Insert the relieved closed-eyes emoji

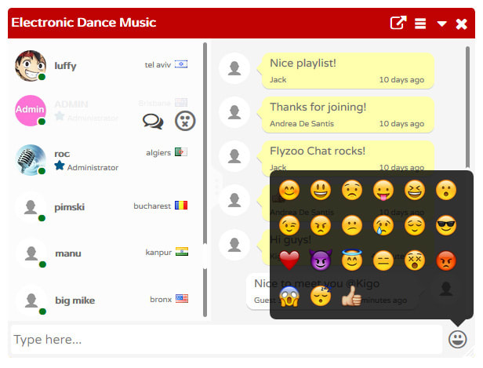[415, 225]
